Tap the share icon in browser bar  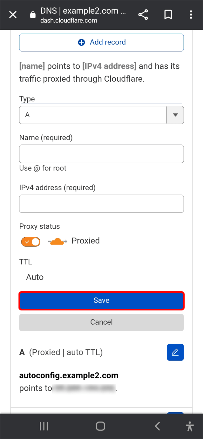click(143, 14)
